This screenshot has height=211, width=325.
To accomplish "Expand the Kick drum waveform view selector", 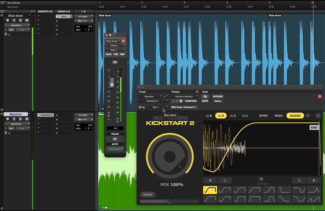I will click(17, 25).
